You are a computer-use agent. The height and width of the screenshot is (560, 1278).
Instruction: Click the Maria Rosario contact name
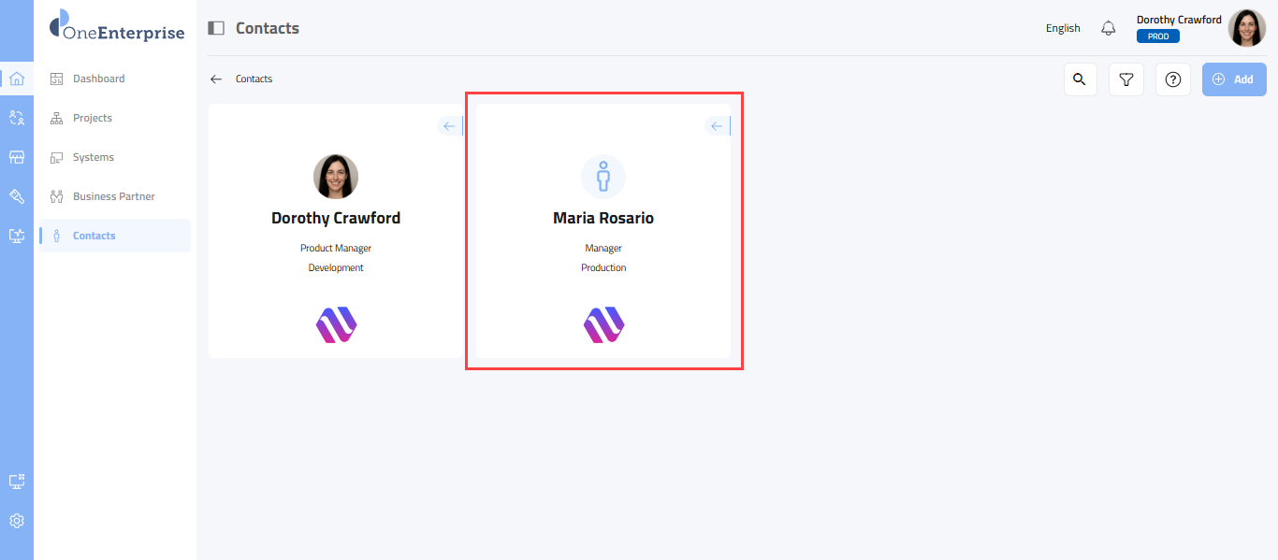click(603, 218)
